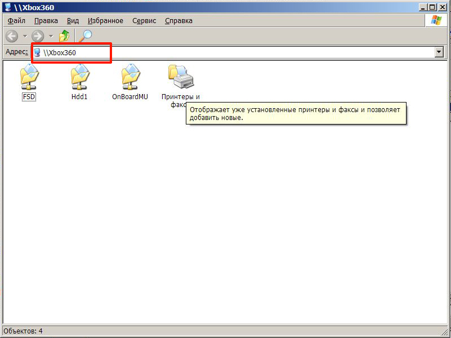The image size is (451, 338).
Task: Select the Принтеры и факсы icon
Action: coord(181,79)
